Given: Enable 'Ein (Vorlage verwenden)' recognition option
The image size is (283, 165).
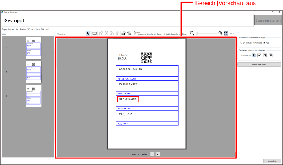Looking at the screenshot, I should click(x=241, y=42).
